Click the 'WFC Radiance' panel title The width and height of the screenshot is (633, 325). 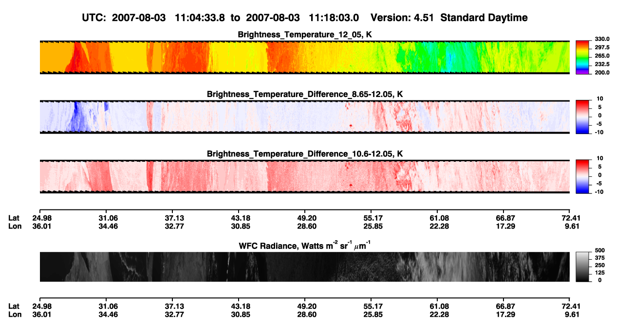305,245
